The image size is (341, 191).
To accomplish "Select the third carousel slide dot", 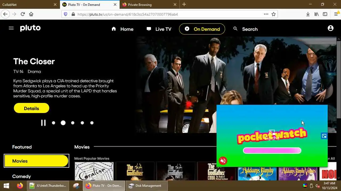I will click(73, 123).
